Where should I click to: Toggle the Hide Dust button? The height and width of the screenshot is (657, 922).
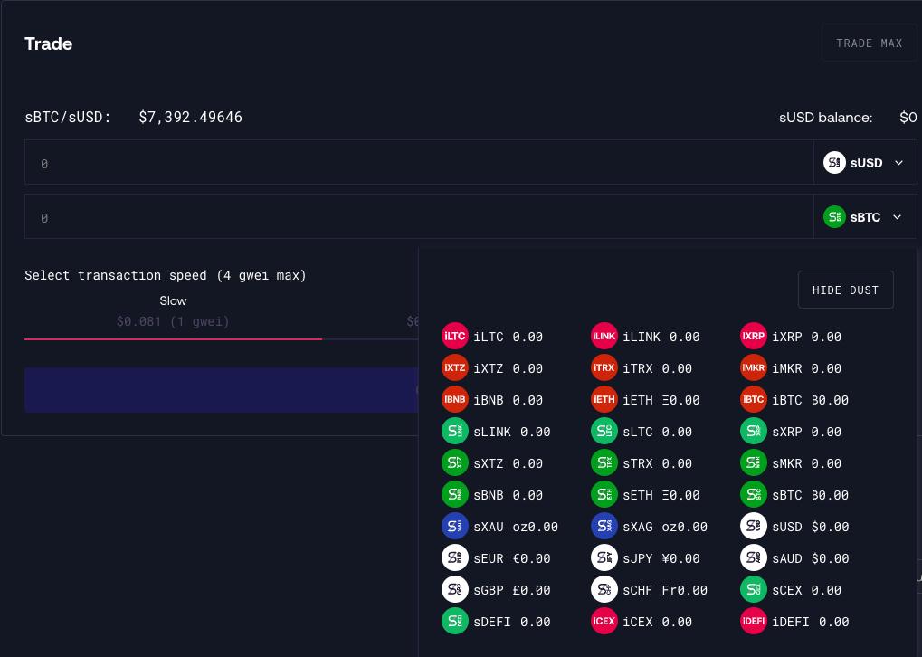click(x=845, y=290)
